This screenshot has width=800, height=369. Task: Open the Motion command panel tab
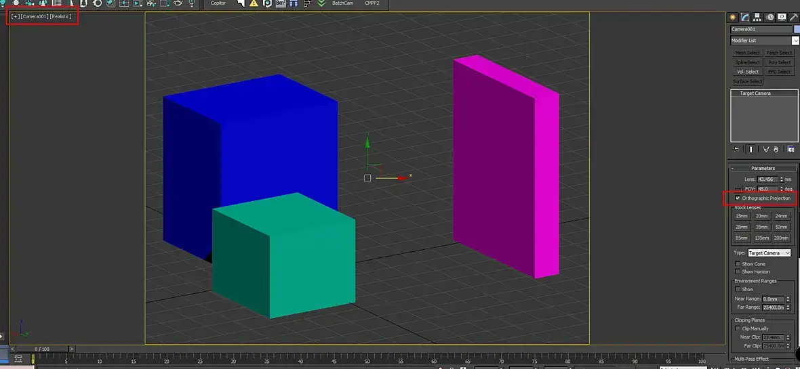point(769,17)
